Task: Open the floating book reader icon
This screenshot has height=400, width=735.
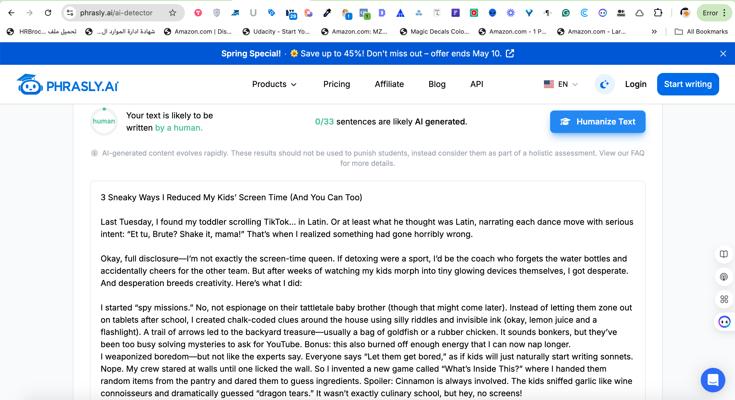Action: tap(724, 254)
